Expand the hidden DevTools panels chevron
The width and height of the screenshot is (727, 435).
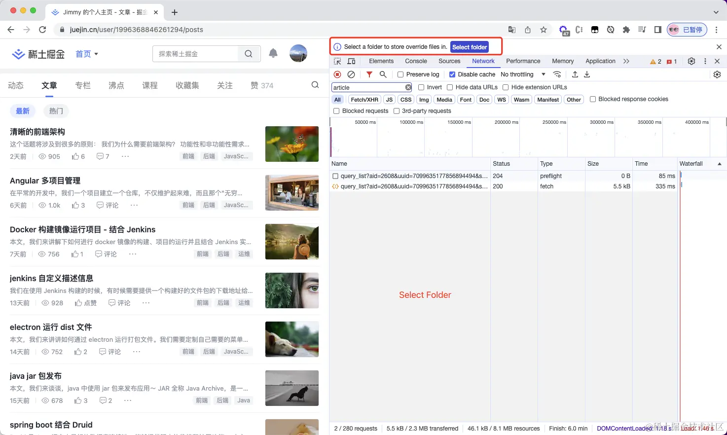pos(626,61)
